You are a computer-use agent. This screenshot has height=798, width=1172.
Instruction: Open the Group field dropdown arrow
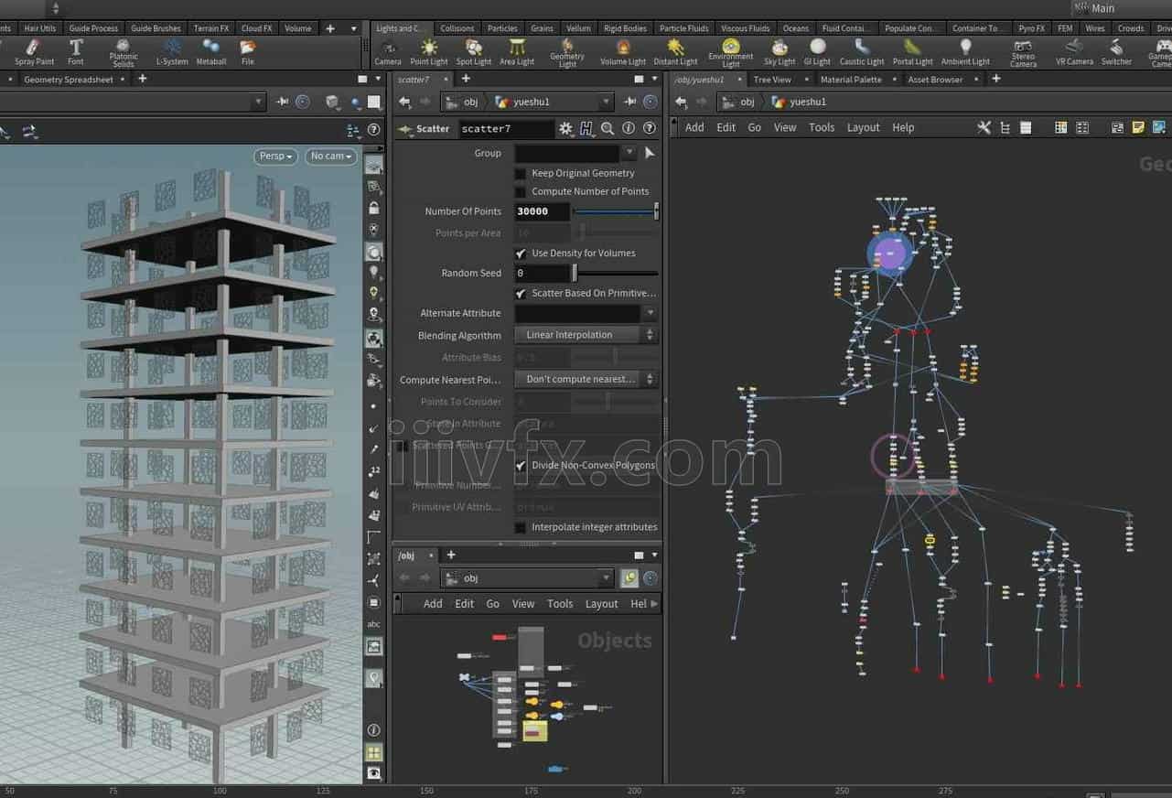coord(629,153)
